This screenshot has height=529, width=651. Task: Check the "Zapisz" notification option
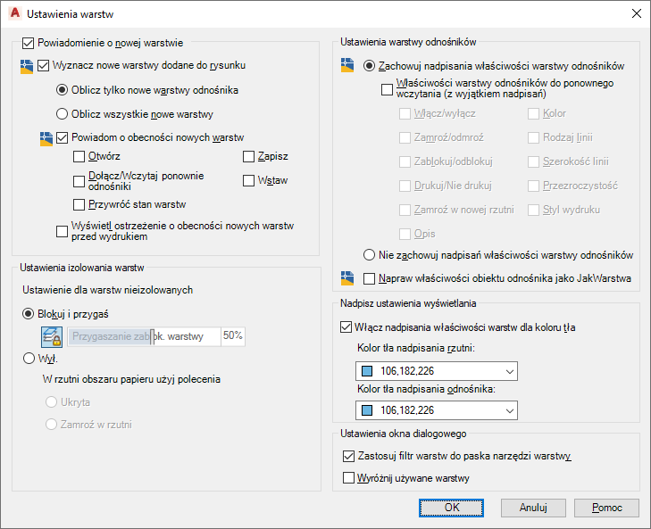pos(249,157)
